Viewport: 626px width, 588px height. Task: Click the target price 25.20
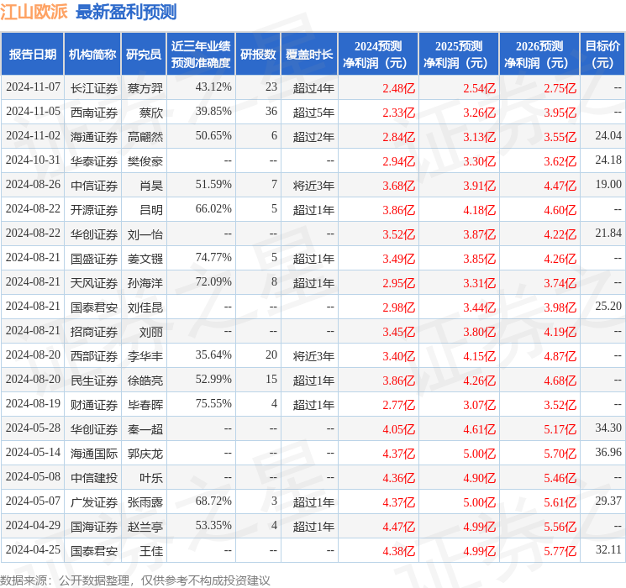click(608, 306)
